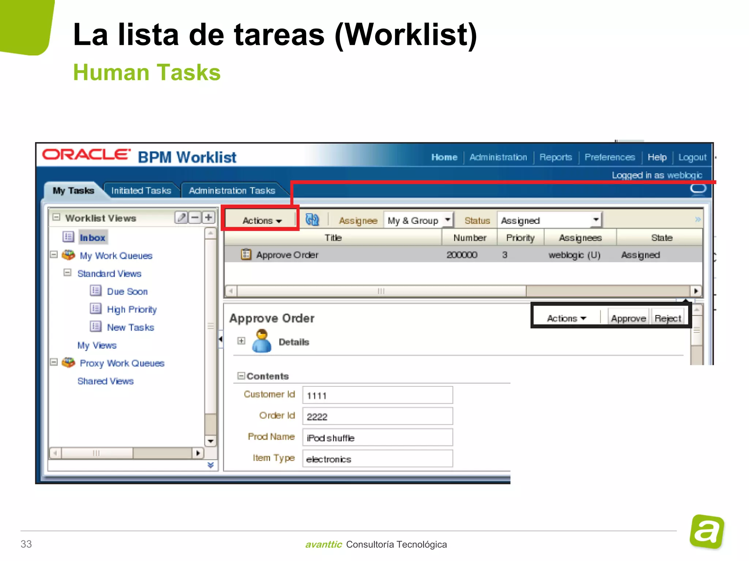Click the task table scroll right arrow
The width and height of the screenshot is (749, 561).
[696, 291]
